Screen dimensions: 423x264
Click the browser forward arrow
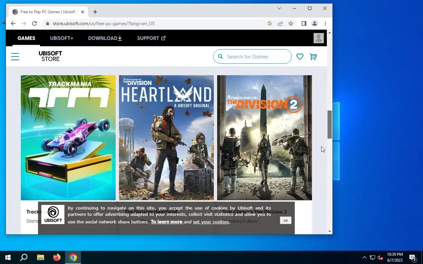[x=24, y=23]
